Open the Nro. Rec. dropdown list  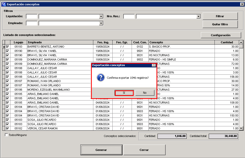tap(198, 16)
